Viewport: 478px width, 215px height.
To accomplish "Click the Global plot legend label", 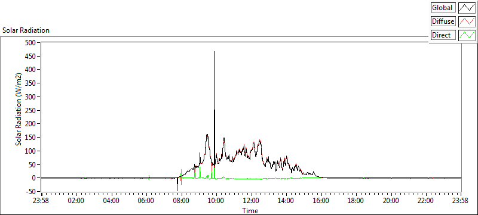I will (443, 8).
